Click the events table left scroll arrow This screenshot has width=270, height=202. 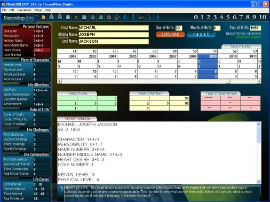(59, 81)
